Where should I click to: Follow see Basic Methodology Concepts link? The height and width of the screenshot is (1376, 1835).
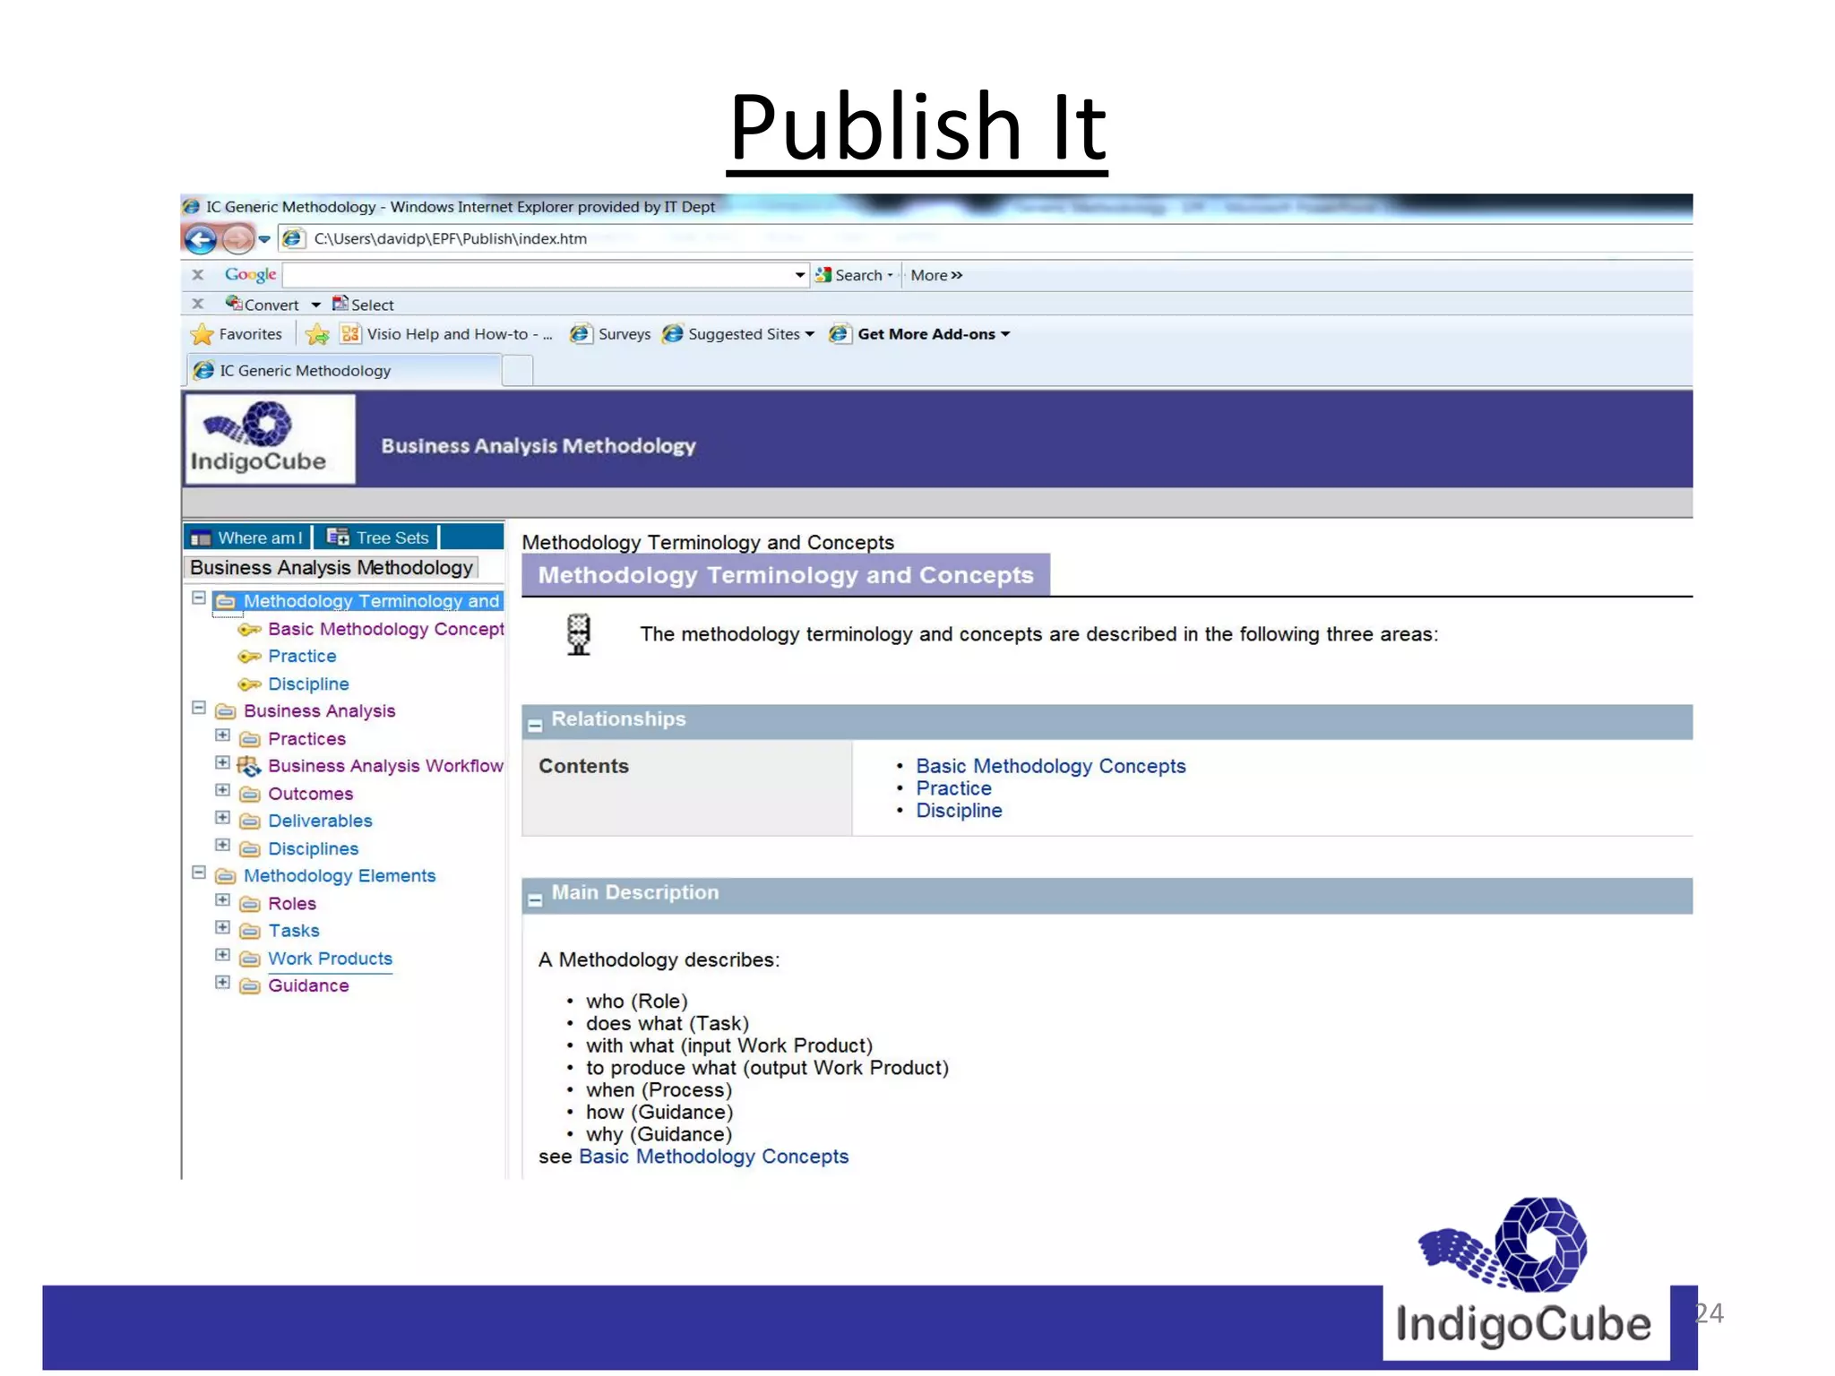pyautogui.click(x=713, y=1157)
